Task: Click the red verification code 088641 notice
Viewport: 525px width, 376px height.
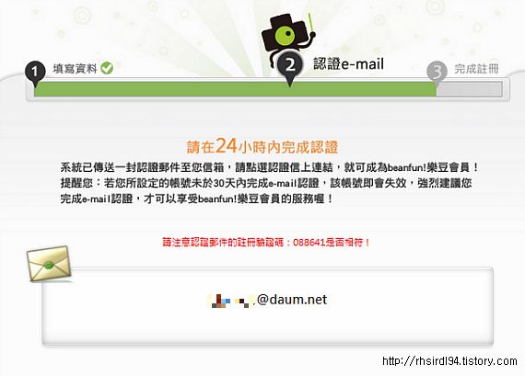Action: click(x=266, y=242)
